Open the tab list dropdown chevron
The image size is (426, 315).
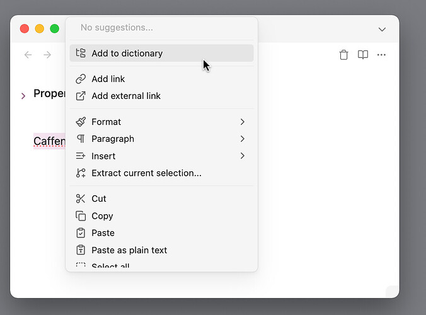click(381, 29)
